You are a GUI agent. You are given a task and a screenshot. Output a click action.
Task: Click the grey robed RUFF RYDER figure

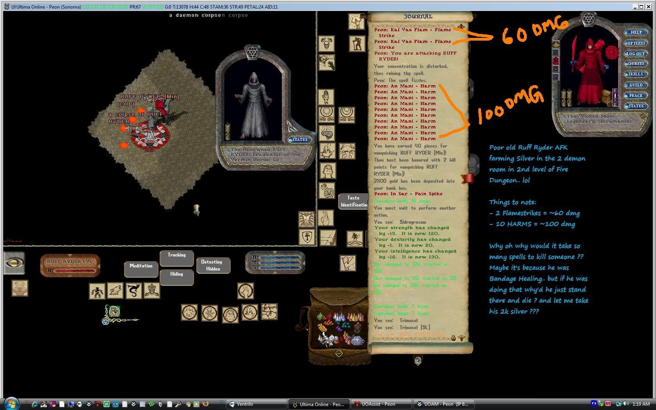click(x=254, y=105)
